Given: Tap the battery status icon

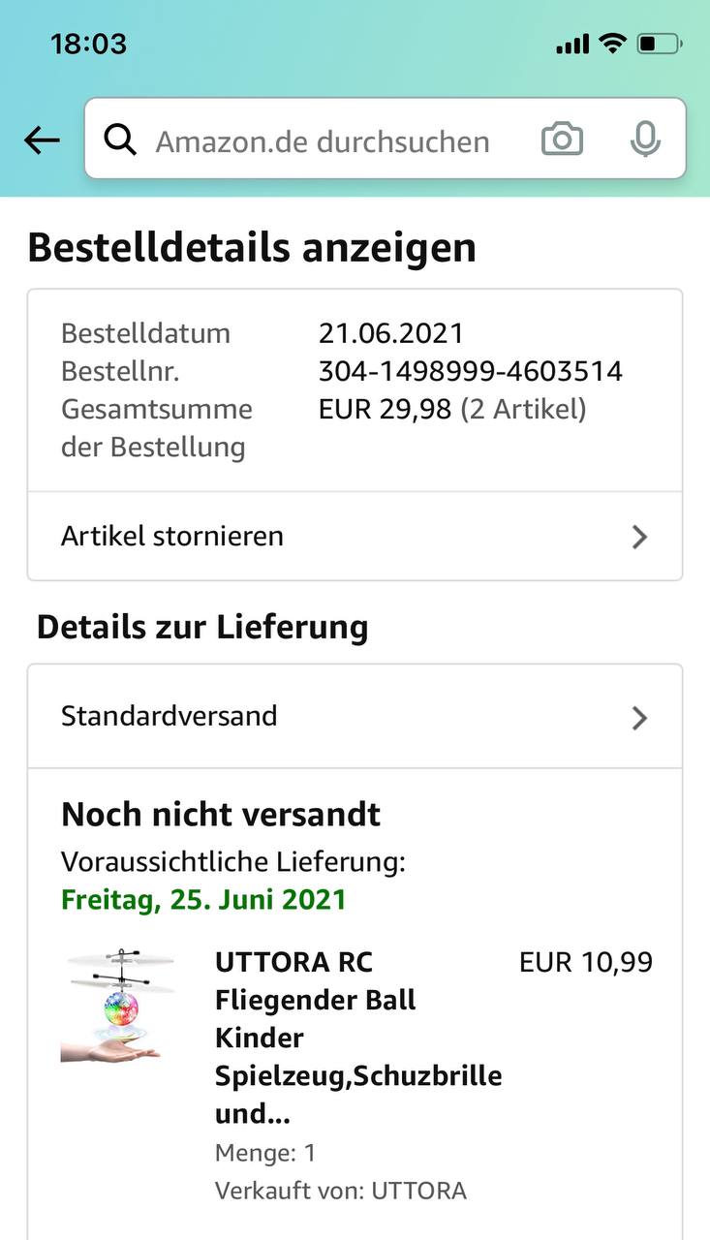Looking at the screenshot, I should [659, 44].
